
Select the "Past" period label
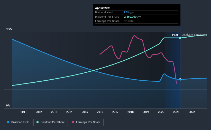click(175, 35)
